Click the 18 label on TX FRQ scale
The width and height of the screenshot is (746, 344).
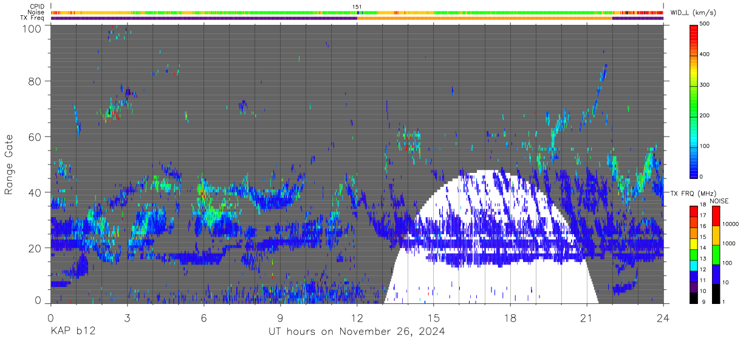pos(702,205)
